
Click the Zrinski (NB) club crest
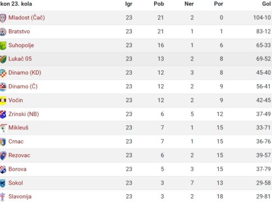click(3, 114)
